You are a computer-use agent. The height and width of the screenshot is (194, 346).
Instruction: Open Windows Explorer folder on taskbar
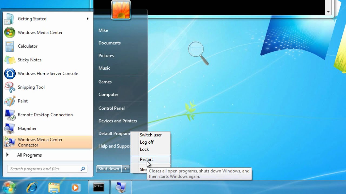click(54, 188)
